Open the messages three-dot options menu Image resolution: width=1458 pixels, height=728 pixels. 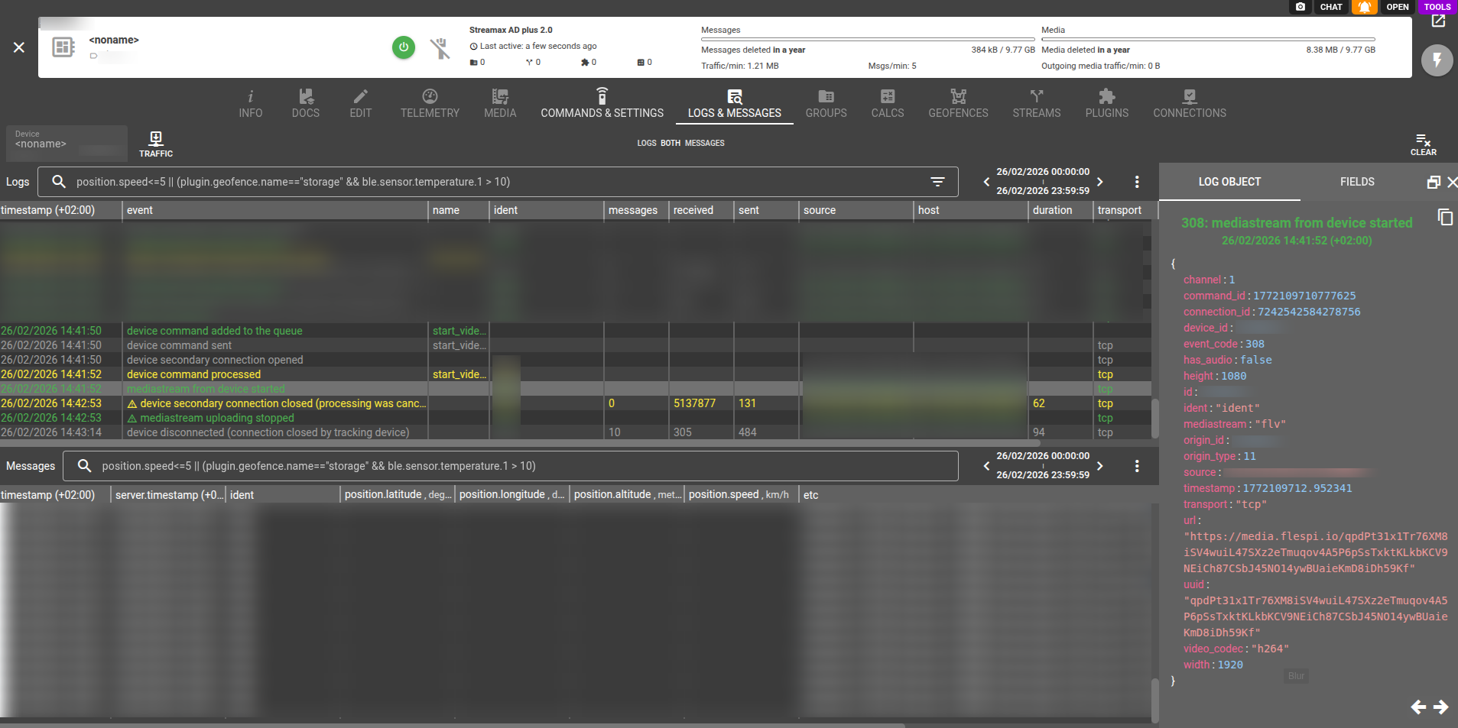1137,466
